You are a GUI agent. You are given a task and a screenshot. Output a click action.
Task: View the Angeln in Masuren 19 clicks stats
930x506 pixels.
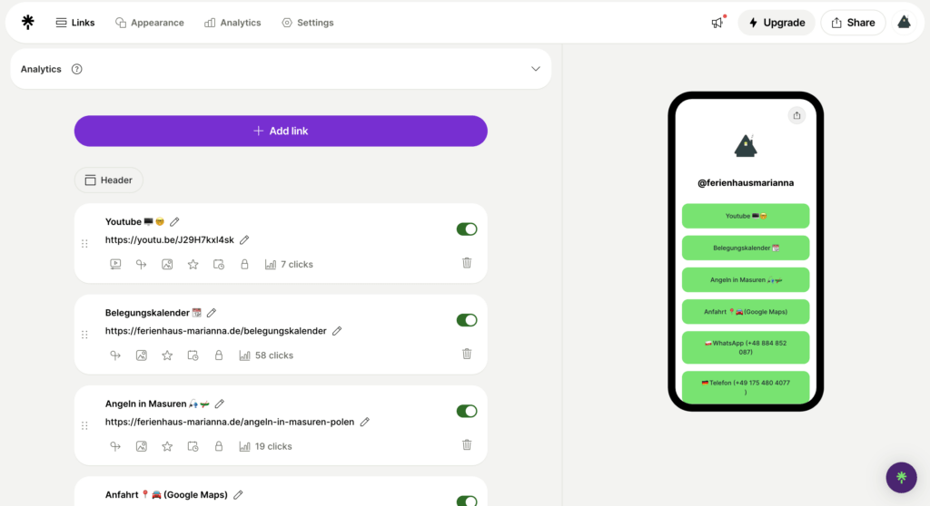coord(266,446)
